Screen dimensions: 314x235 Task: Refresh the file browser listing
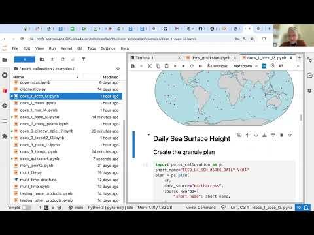point(63,59)
